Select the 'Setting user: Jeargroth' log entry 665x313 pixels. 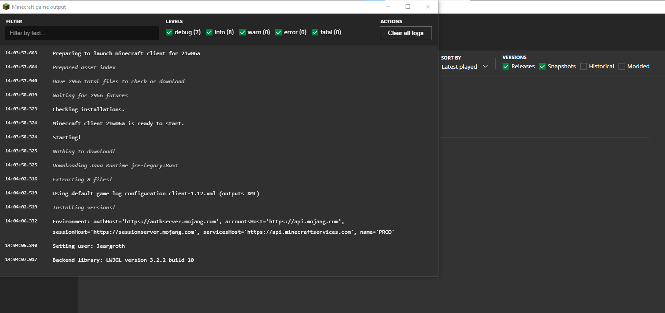[x=88, y=246]
